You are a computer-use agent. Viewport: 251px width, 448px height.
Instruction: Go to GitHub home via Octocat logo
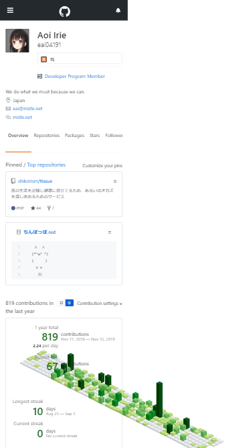pyautogui.click(x=65, y=11)
